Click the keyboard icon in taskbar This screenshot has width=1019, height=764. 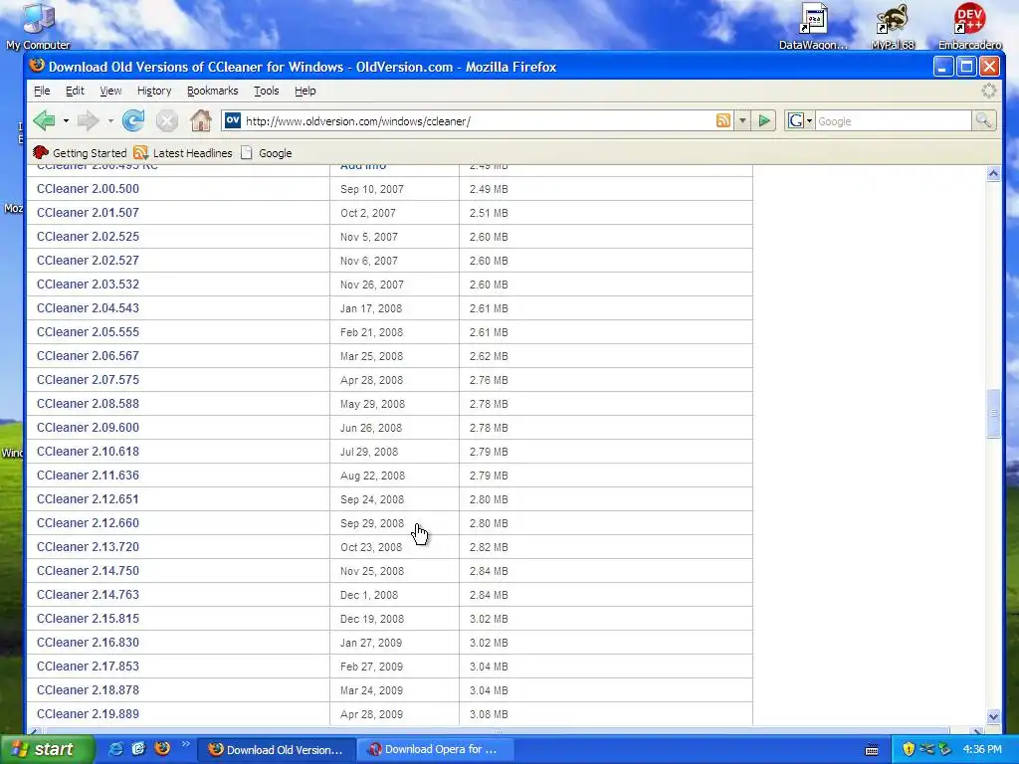click(x=872, y=750)
